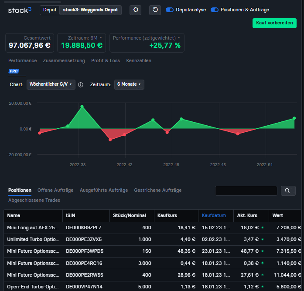Click the refresh depot icon
Viewport: 304px width, 291px height.
click(155, 10)
